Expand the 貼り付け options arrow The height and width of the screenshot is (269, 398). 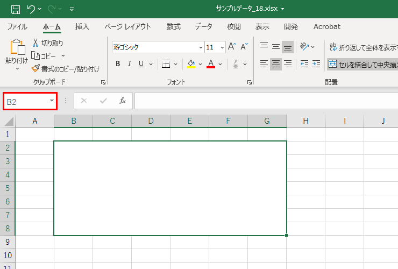(x=17, y=68)
